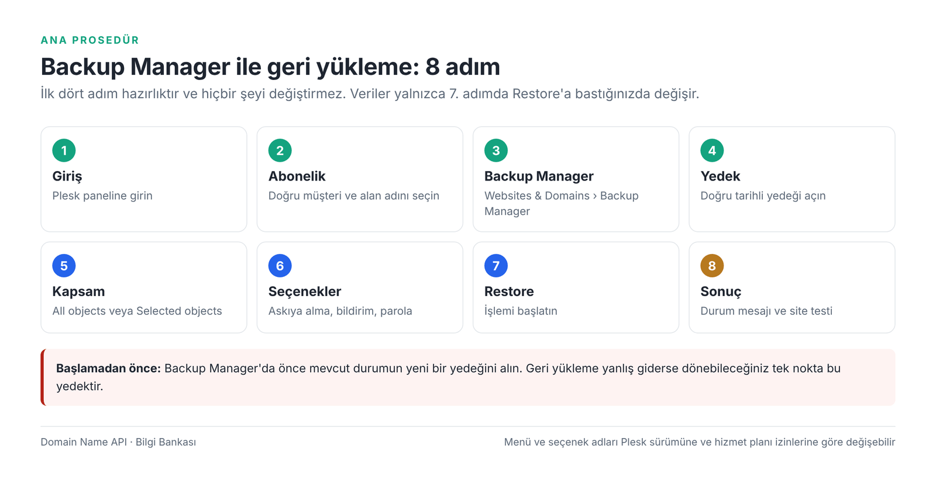Select the text "Askıya alma, bildirim, parola"
Screen dimensions: 936x483
(x=340, y=311)
